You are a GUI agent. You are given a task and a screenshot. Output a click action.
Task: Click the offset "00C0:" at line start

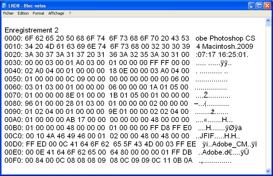coord(14,136)
